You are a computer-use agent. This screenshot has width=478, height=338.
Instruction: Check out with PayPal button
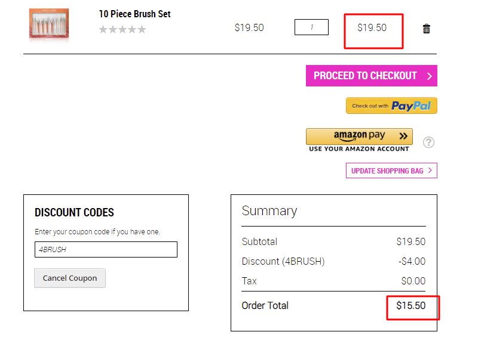click(391, 106)
